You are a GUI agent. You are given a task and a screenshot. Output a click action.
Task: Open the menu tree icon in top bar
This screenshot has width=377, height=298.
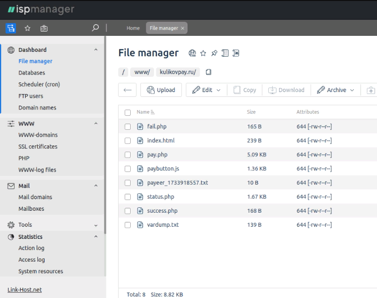point(11,28)
